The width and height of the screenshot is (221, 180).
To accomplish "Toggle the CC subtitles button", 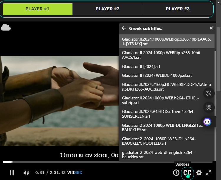I will [187, 173].
